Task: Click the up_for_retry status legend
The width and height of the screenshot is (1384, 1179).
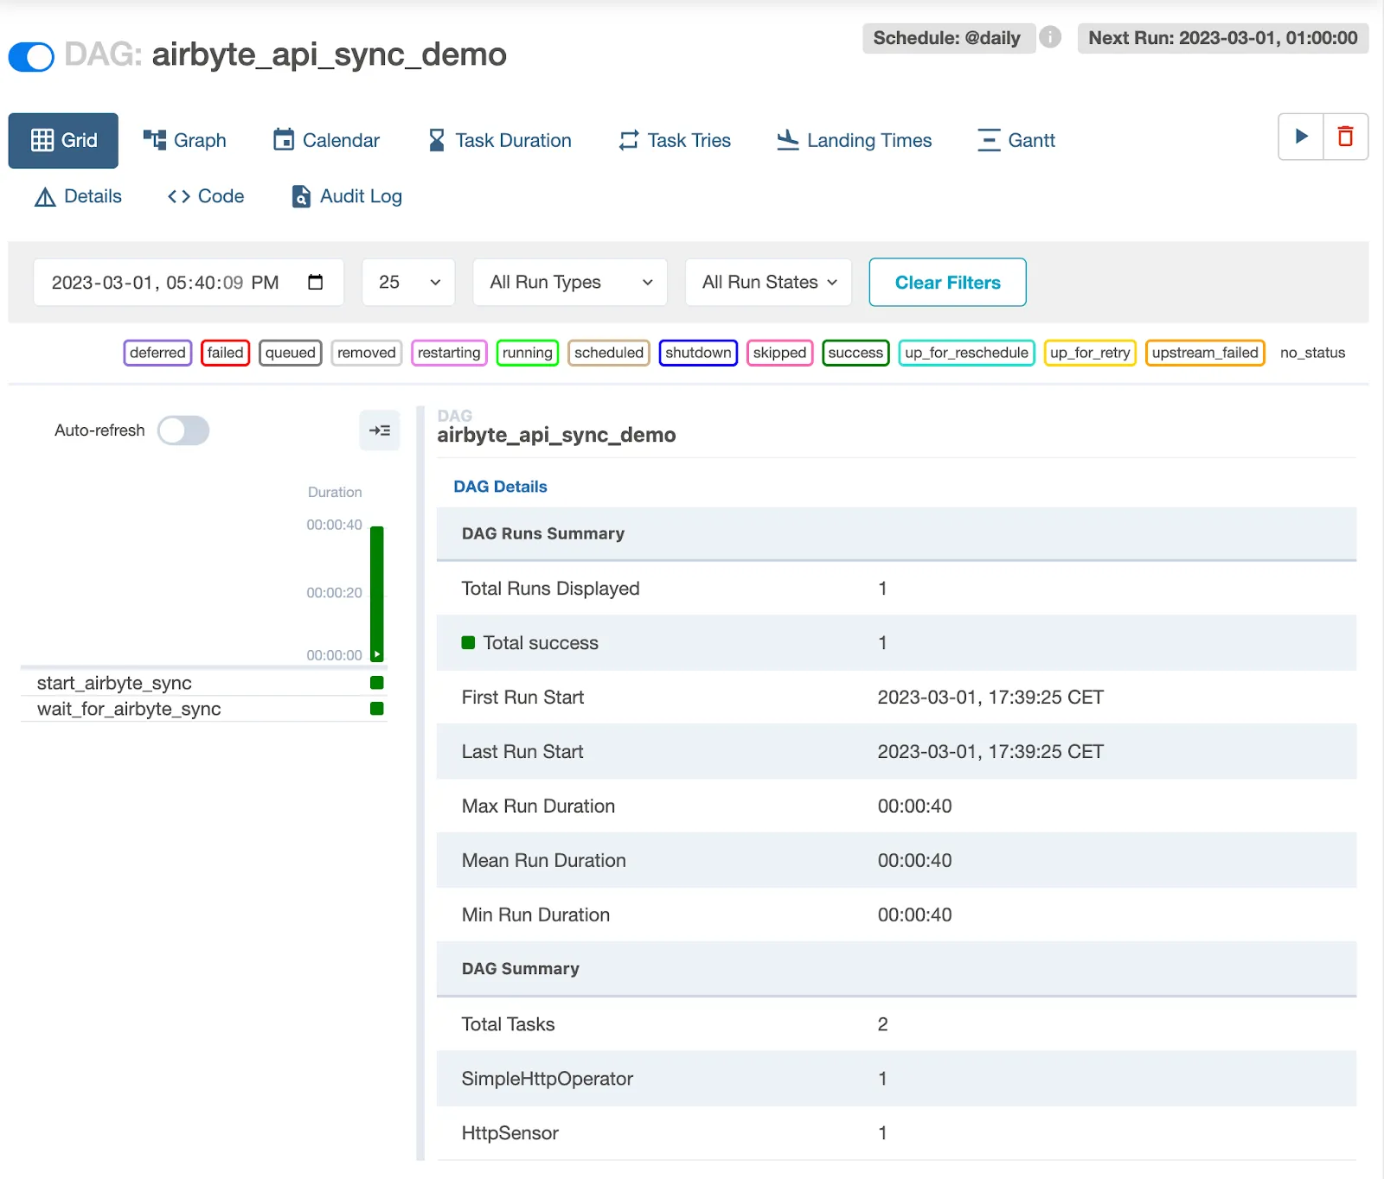Action: tap(1090, 353)
